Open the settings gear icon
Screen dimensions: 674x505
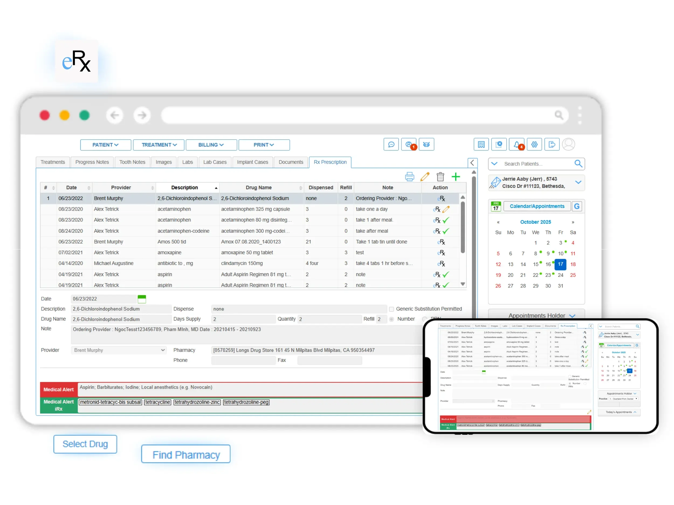pos(534,144)
